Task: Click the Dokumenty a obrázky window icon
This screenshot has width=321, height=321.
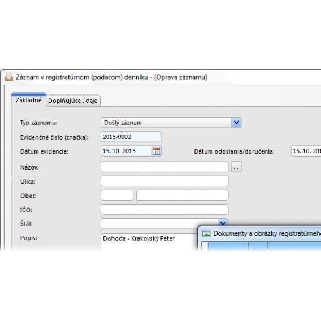Action: click(x=206, y=233)
